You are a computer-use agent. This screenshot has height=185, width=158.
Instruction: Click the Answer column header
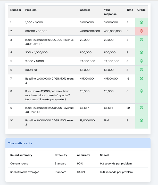click(85, 10)
